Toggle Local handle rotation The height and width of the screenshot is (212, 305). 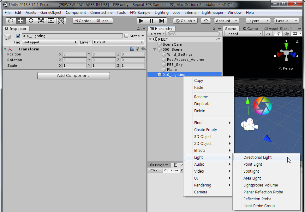[103, 21]
